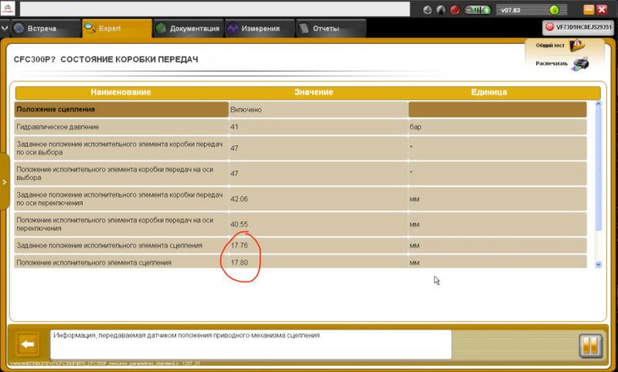Expand the collapsed left side panel arrow
Screen dimensions: 618x372
[x=5, y=182]
